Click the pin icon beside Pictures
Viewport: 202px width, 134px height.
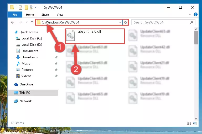[56, 70]
